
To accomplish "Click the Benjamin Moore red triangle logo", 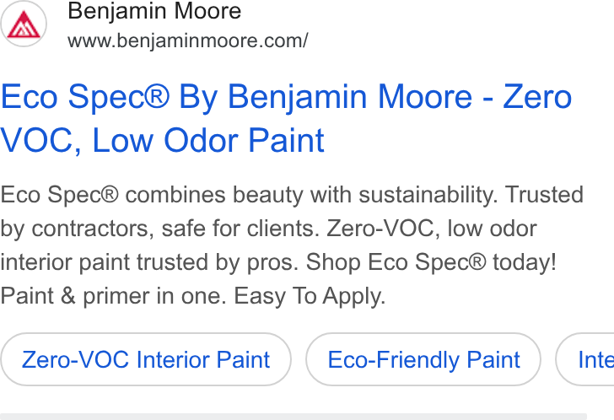I will 24,24.
